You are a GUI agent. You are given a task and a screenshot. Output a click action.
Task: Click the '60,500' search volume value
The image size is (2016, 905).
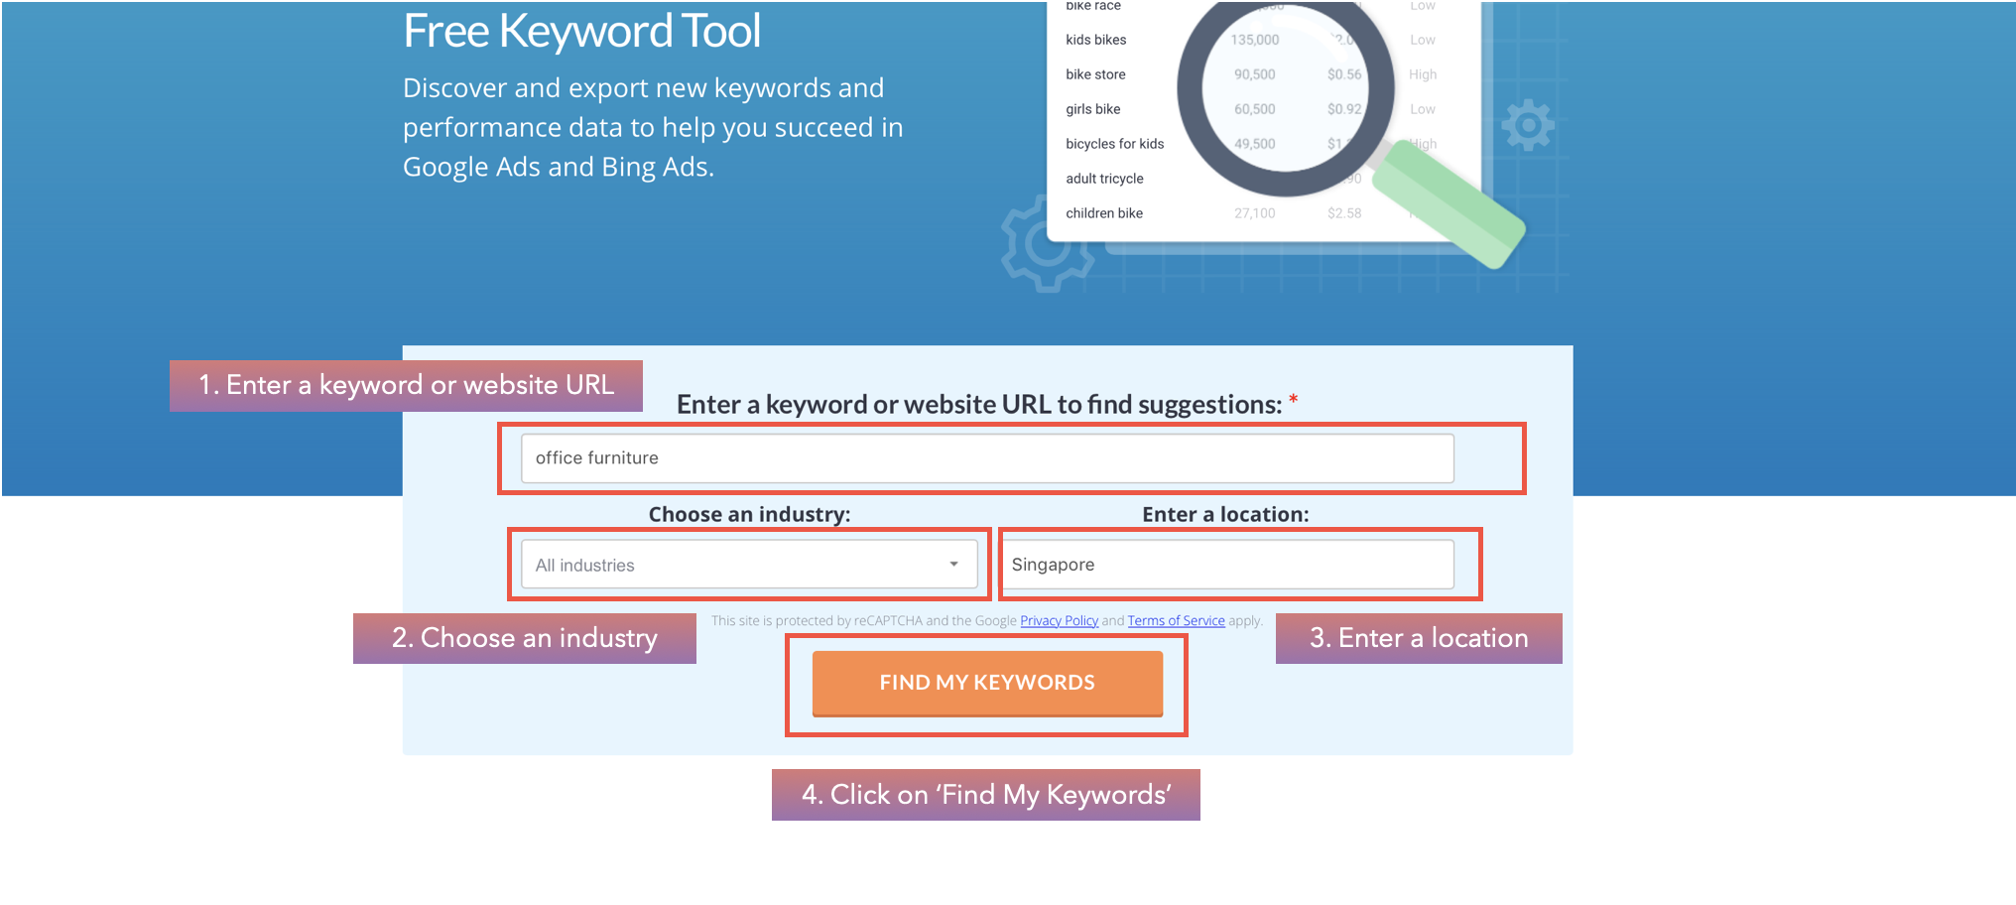pos(1255,109)
